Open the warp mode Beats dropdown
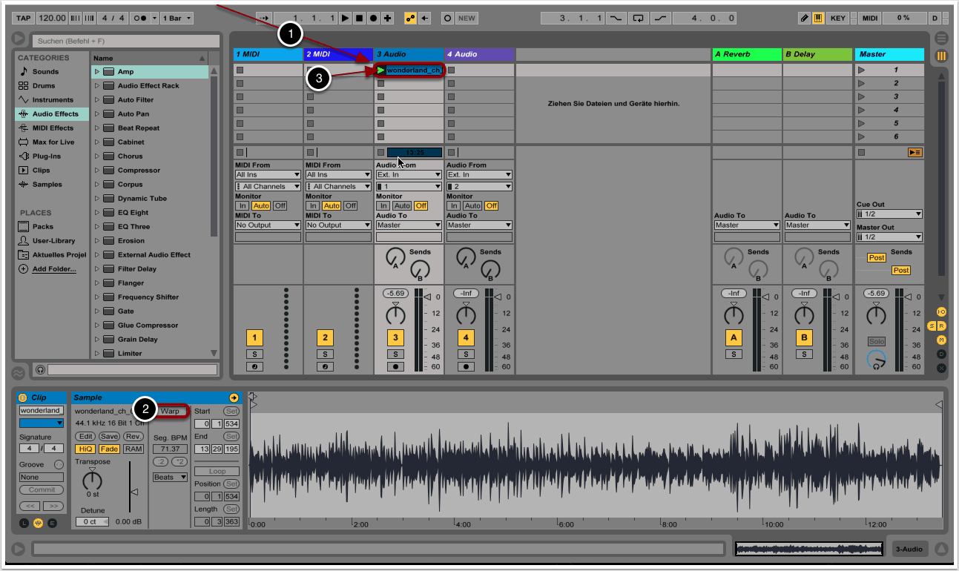The height and width of the screenshot is (571, 959). pyautogui.click(x=171, y=477)
